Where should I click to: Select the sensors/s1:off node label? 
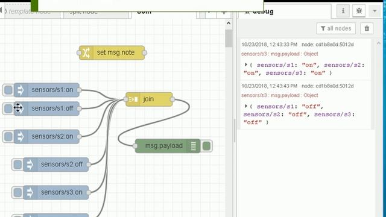click(52, 108)
